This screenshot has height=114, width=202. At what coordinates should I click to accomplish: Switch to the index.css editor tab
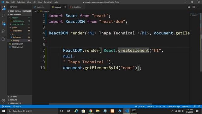tap(40, 7)
